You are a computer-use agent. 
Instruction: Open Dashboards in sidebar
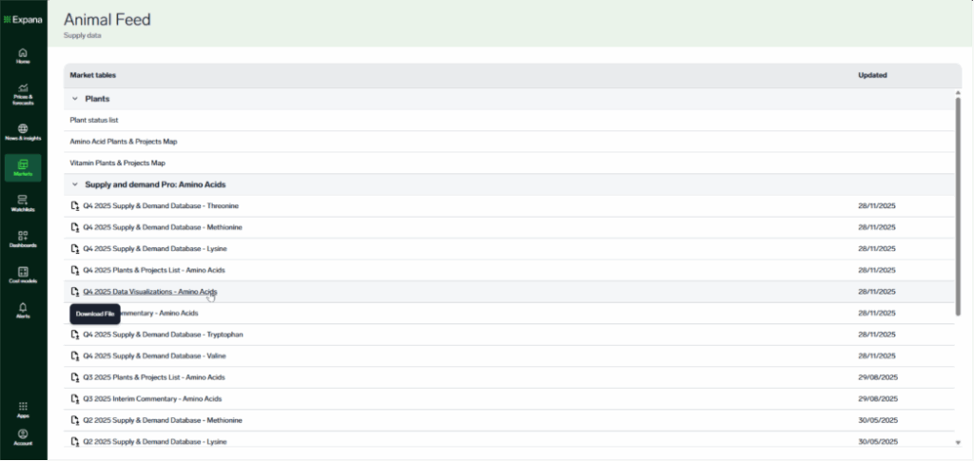23,239
